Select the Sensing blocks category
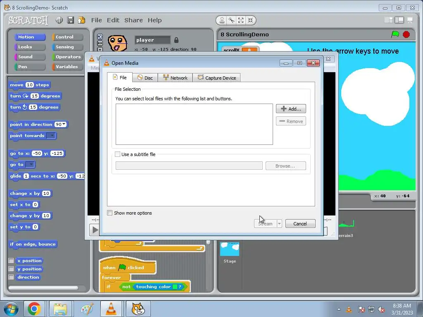Viewport: 423px width, 317px height. pos(67,47)
